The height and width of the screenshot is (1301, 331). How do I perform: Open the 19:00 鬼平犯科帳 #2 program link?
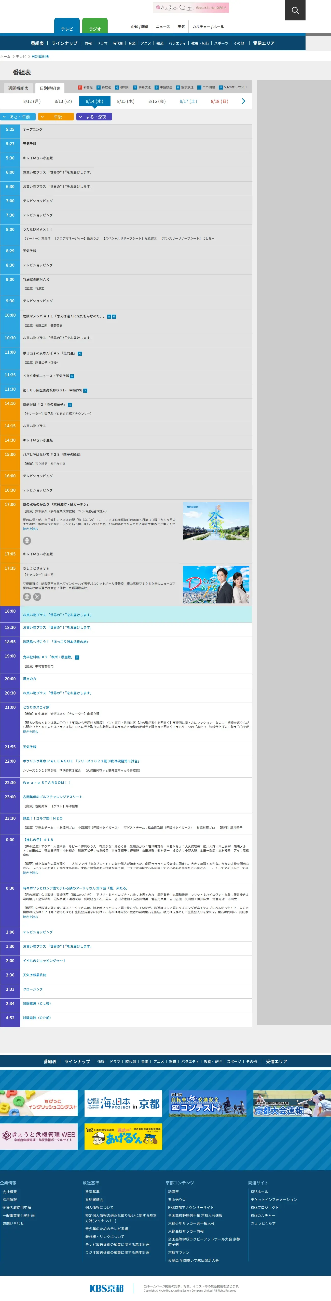coord(48,657)
